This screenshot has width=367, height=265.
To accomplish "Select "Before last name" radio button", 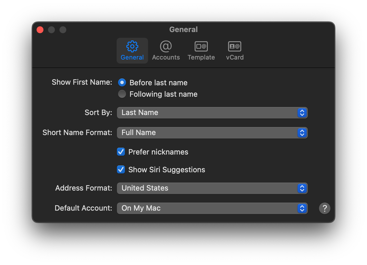I will coord(122,83).
